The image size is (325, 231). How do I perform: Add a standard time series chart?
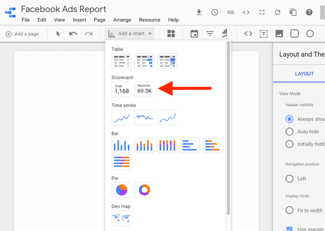pos(121,117)
